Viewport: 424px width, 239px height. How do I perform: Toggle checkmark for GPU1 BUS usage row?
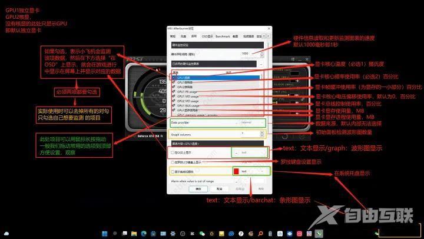(174, 105)
